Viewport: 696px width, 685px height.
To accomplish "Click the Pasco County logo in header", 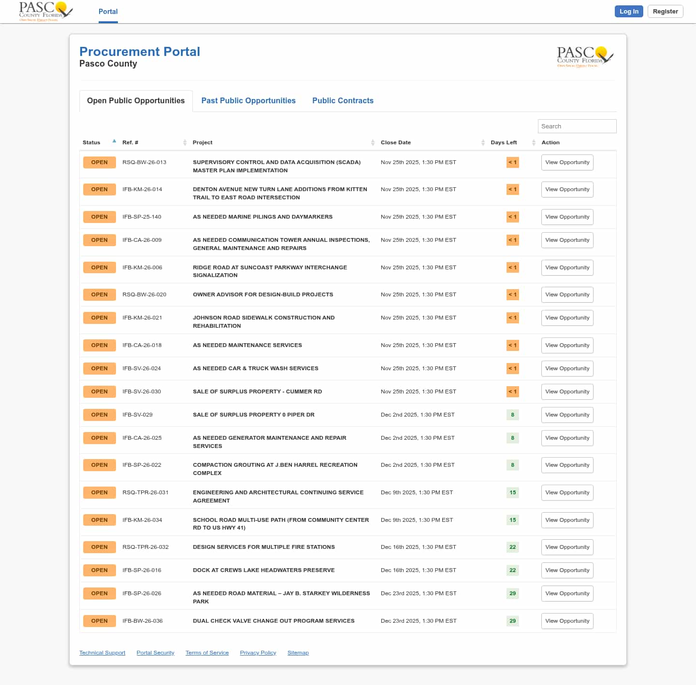I will pyautogui.click(x=45, y=11).
